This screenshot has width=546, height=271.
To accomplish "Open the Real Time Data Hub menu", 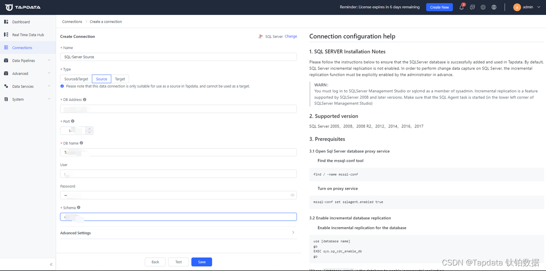I will coord(28,35).
